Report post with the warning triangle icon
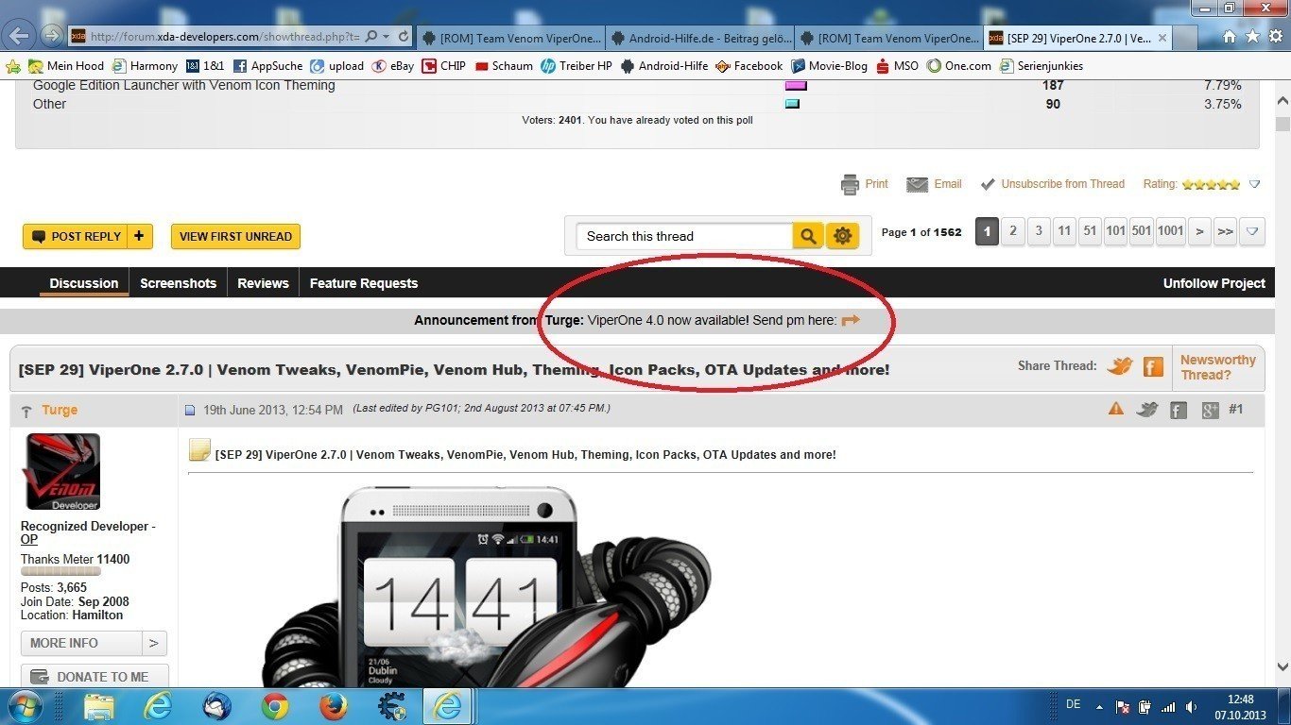Screen dimensions: 1291x725 click(x=1116, y=409)
